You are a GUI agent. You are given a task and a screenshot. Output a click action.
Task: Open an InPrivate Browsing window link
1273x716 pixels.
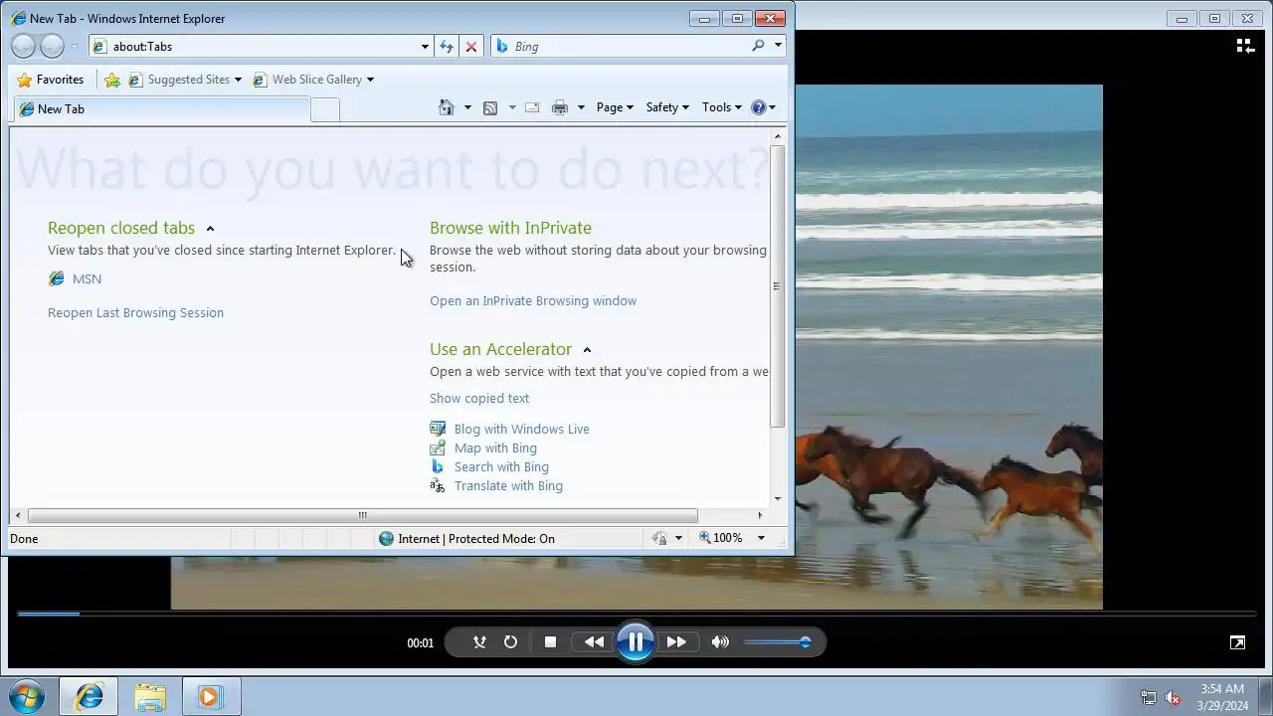(533, 300)
